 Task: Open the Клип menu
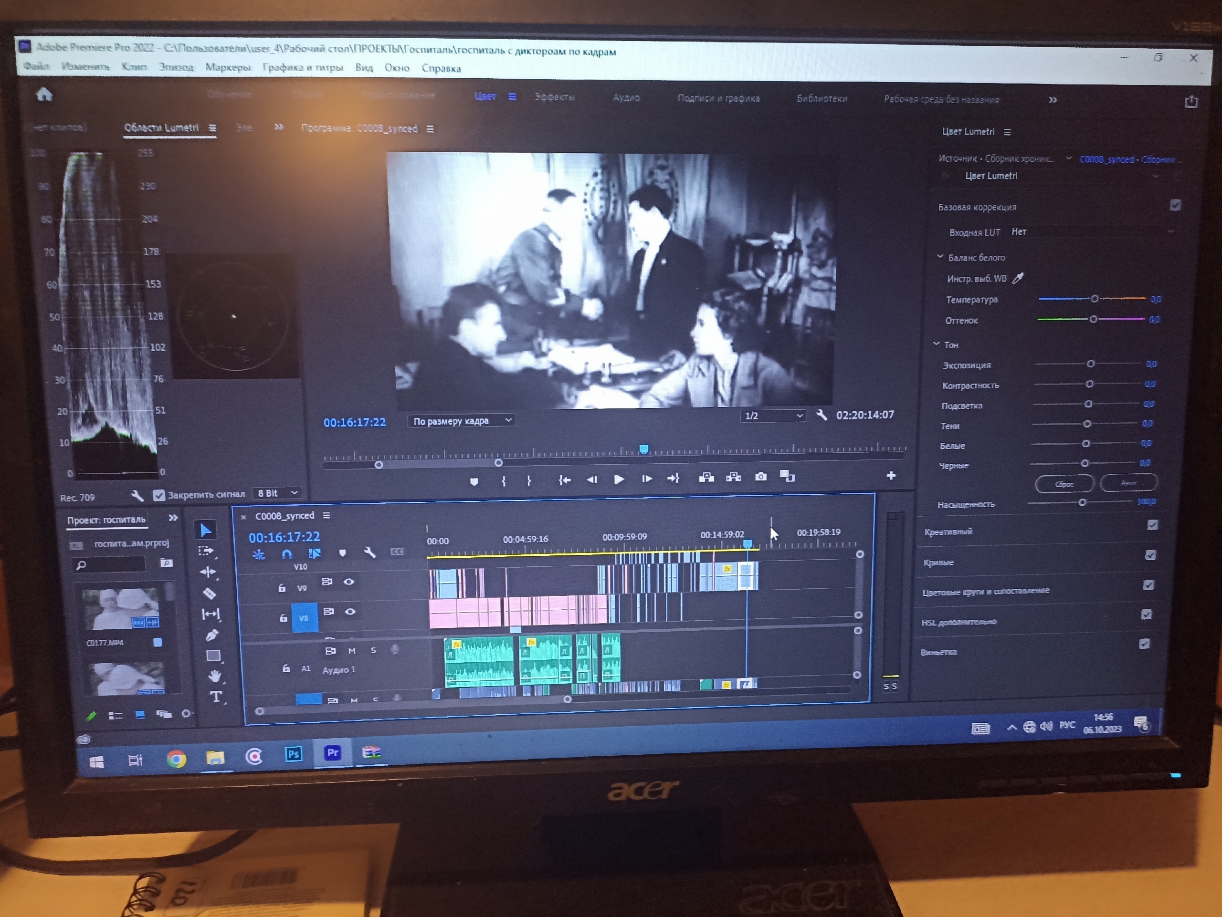(134, 67)
